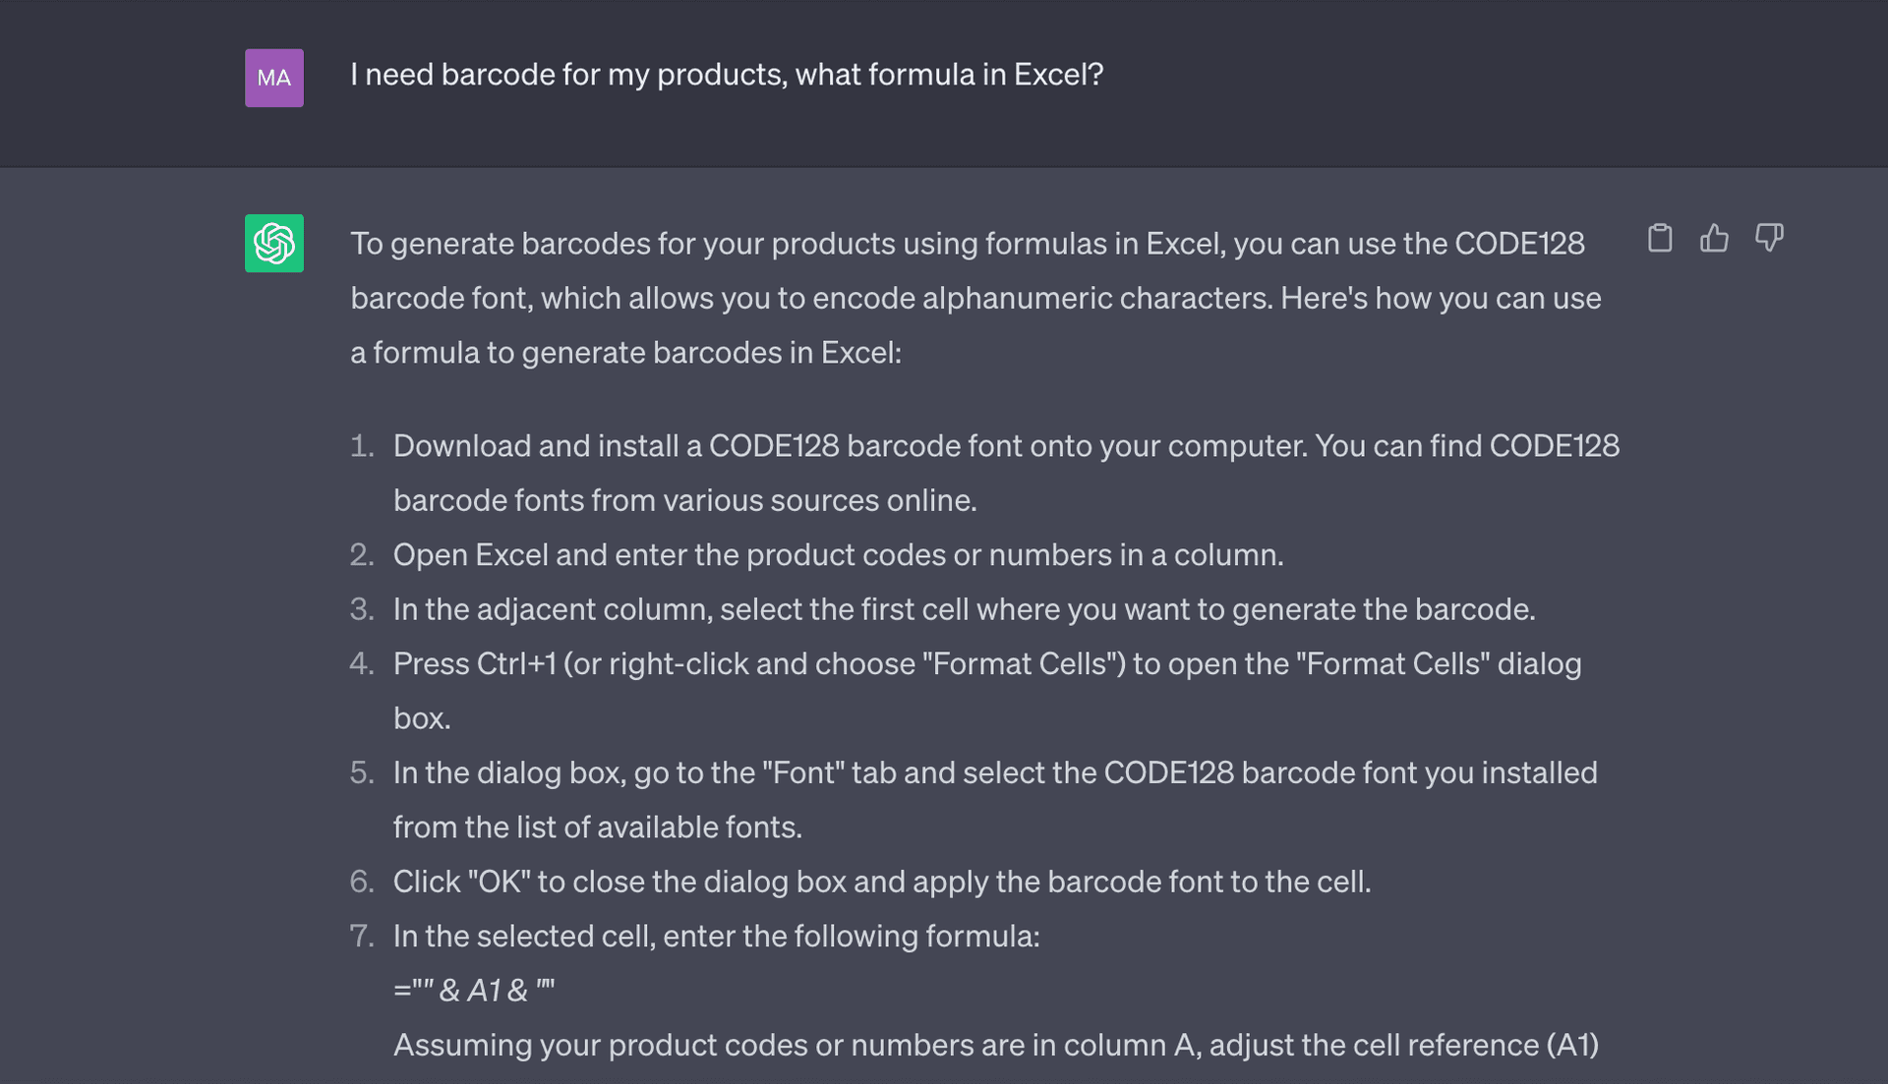Give the response a thumbs down
The image size is (1888, 1084).
1769,238
